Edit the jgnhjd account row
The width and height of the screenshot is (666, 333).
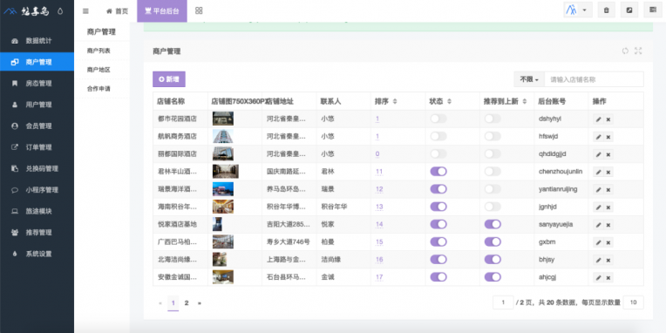coord(599,207)
